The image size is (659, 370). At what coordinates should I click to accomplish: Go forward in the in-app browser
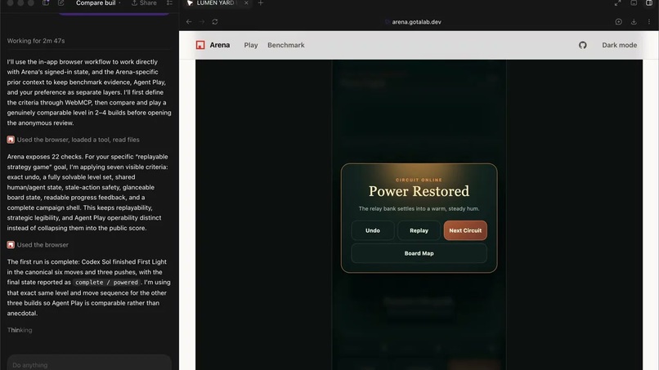coord(202,22)
